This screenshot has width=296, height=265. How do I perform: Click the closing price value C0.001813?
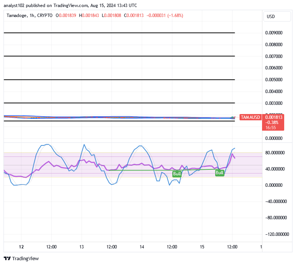(134, 16)
